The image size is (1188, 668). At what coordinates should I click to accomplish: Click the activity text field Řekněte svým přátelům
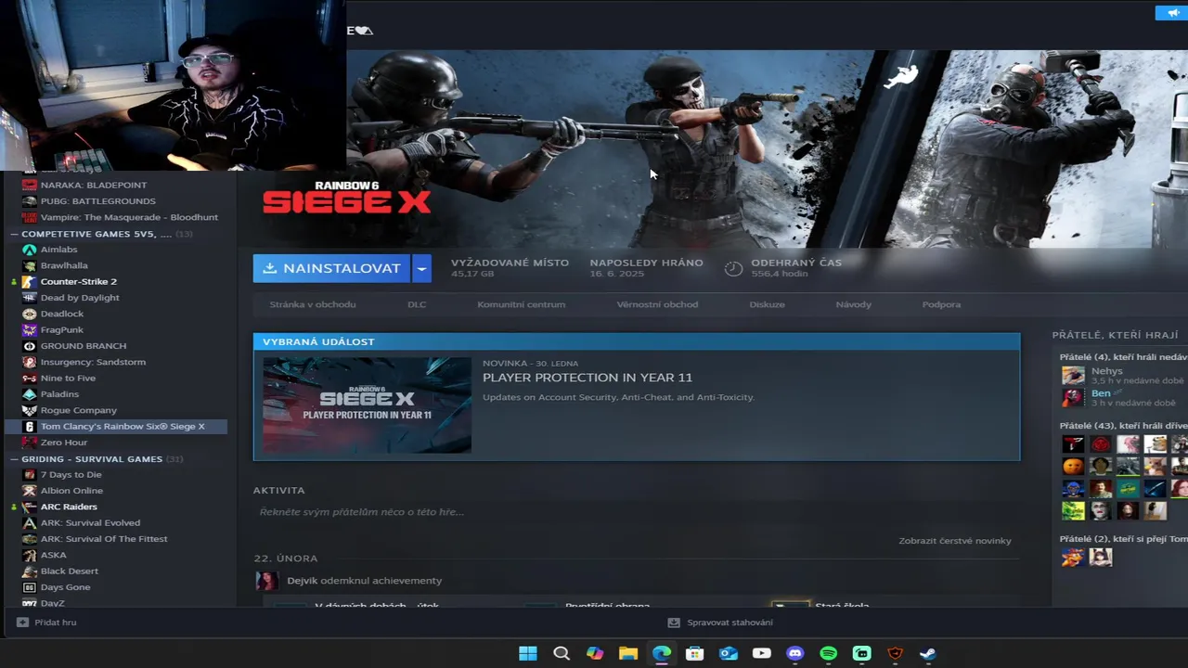(x=636, y=512)
